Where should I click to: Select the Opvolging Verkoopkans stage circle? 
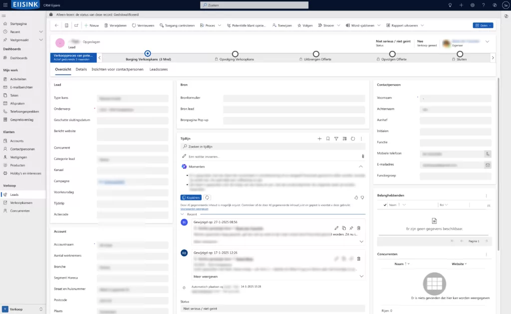pyautogui.click(x=235, y=54)
